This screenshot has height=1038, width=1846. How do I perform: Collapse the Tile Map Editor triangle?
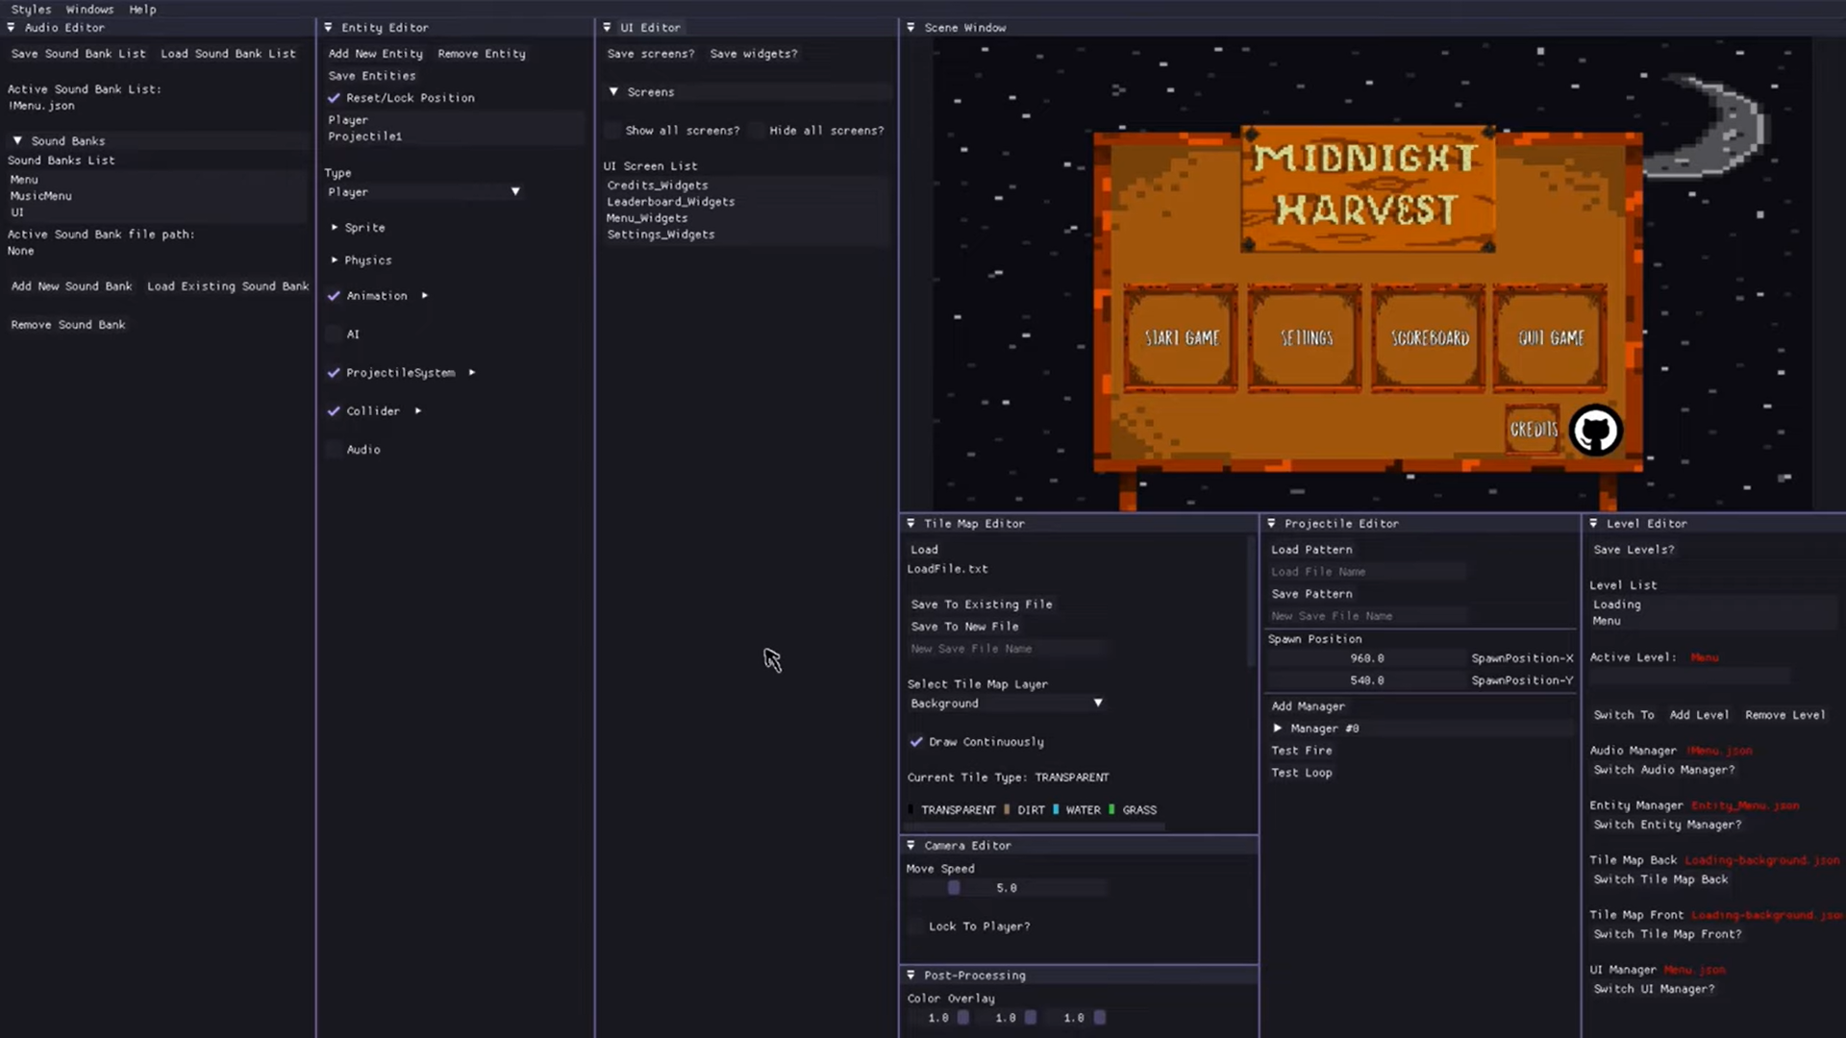click(x=911, y=524)
